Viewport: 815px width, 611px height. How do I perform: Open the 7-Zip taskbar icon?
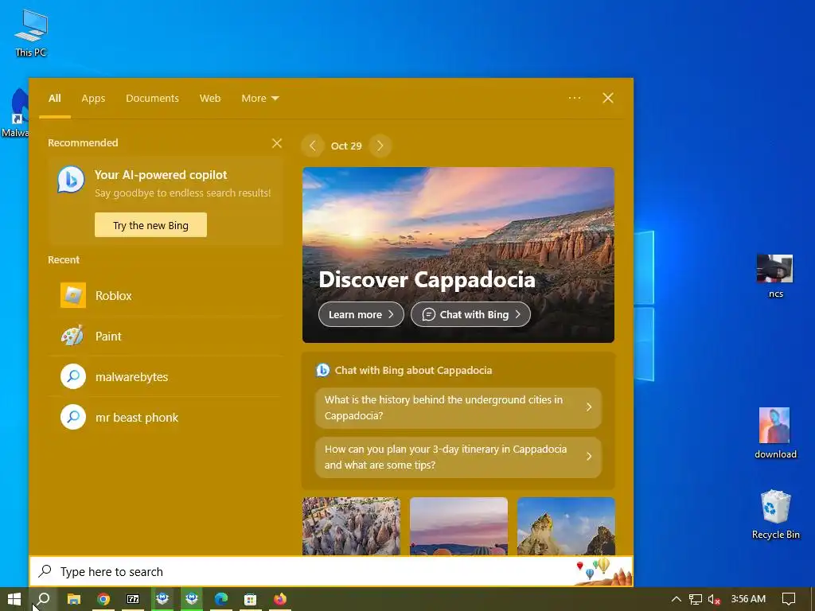click(133, 599)
